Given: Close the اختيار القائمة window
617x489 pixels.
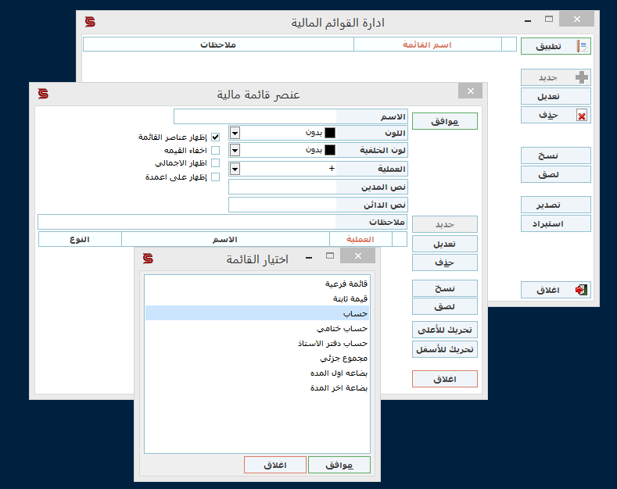Looking at the screenshot, I should coord(357,256).
